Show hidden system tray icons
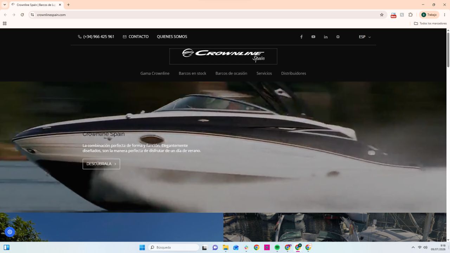Viewport: 450px width, 253px height. click(x=413, y=247)
